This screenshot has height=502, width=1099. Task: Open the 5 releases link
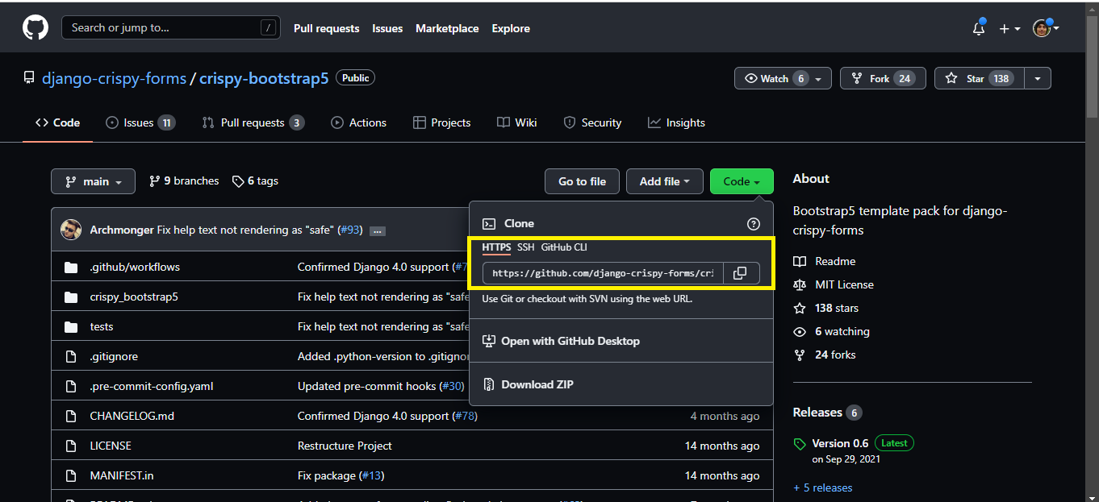822,487
